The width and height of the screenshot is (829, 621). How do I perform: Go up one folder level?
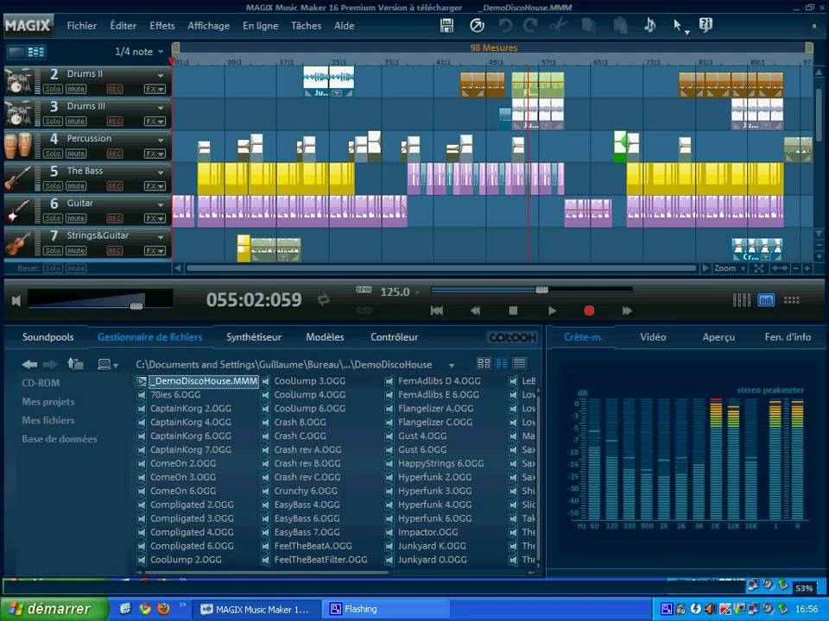[x=76, y=364]
